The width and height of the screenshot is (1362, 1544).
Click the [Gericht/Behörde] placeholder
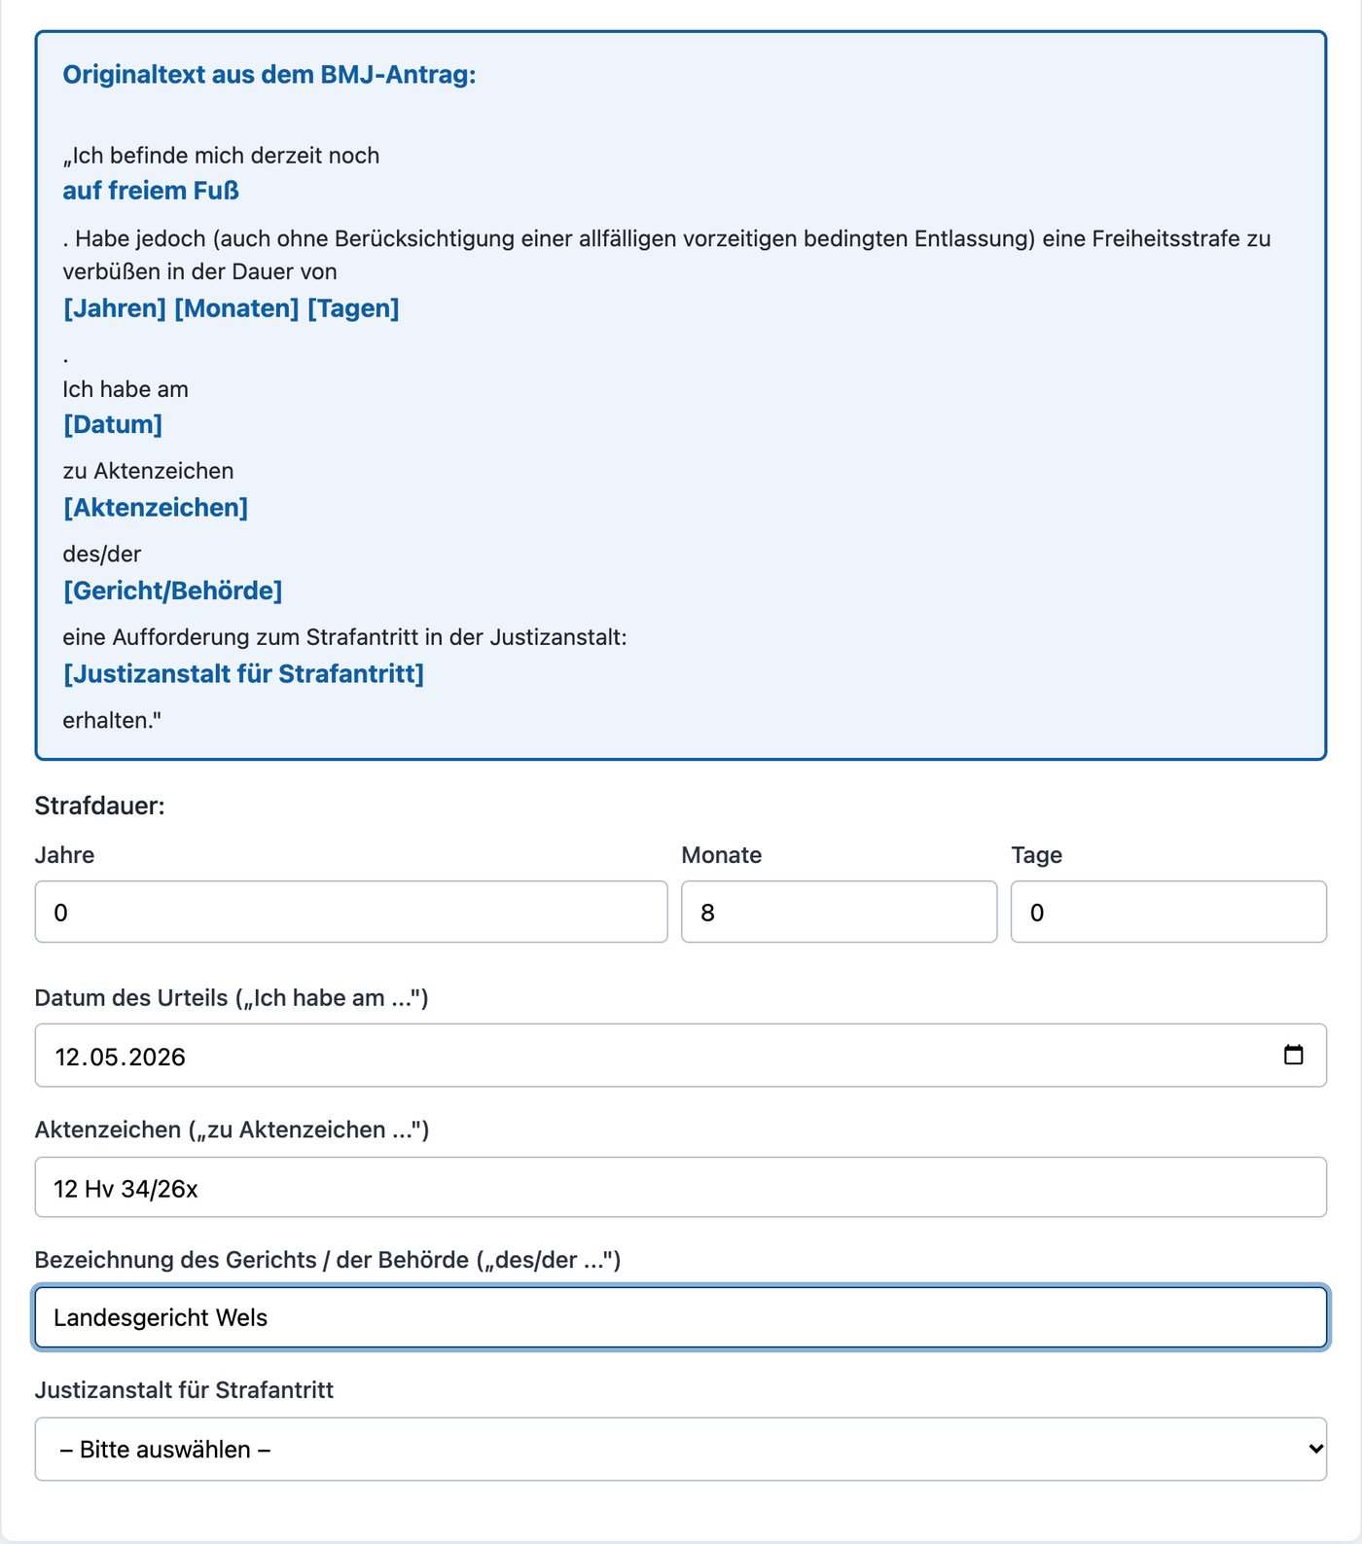point(173,591)
